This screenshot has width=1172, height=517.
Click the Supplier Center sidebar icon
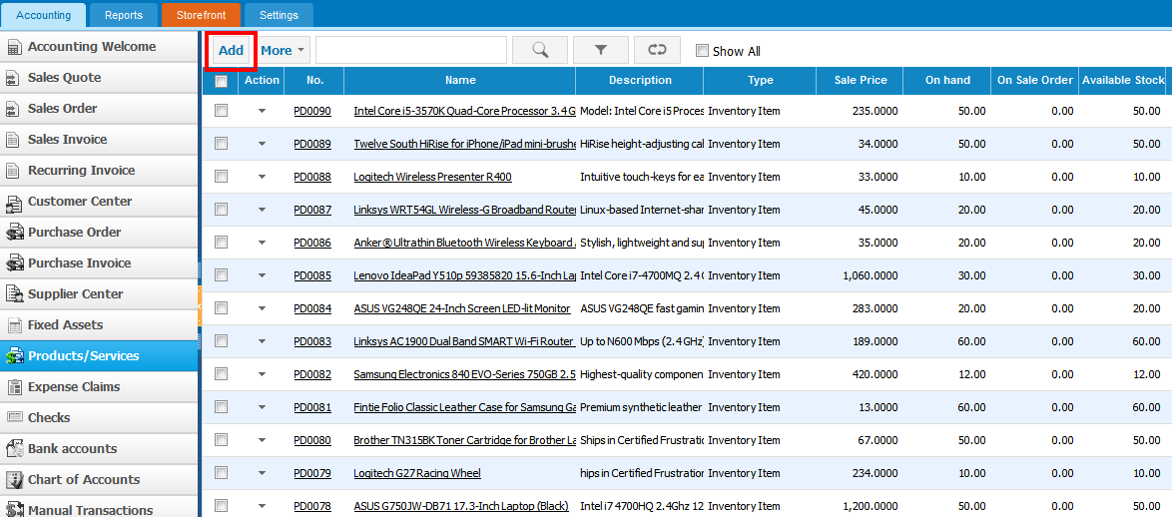(x=14, y=294)
